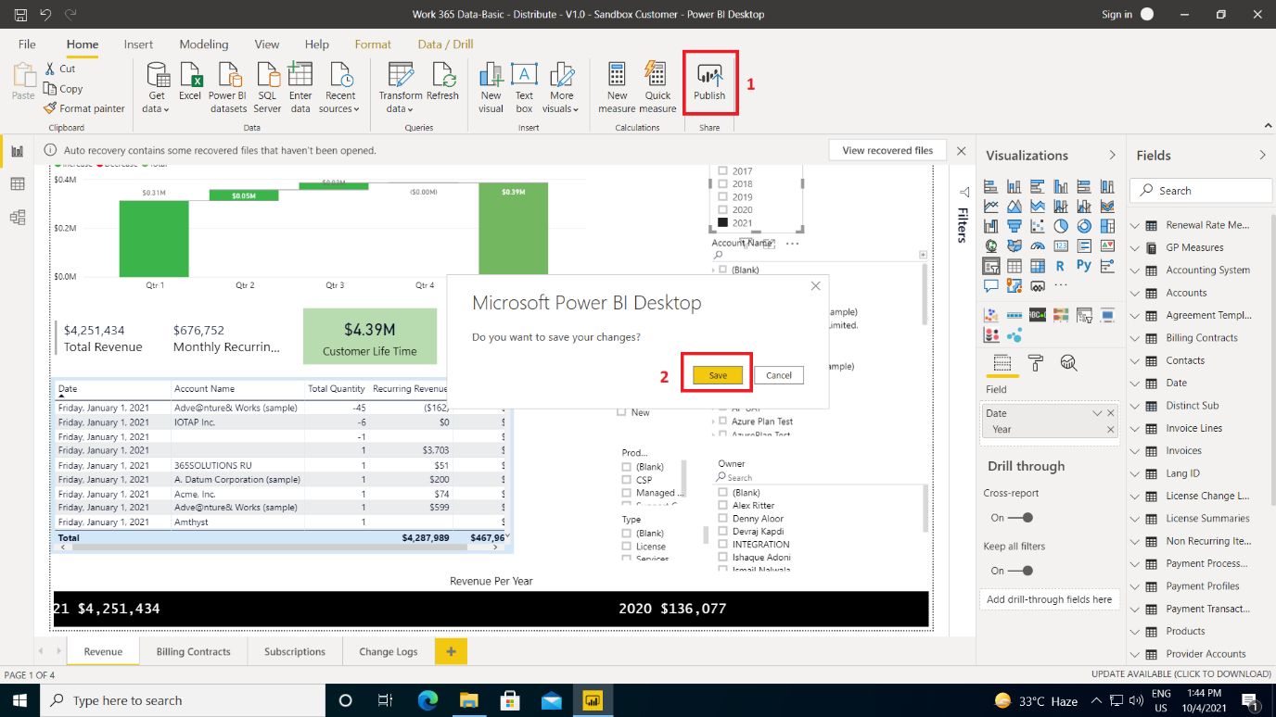Click the SQL Server icon
Viewport: 1276px width, 717px height.
click(267, 87)
